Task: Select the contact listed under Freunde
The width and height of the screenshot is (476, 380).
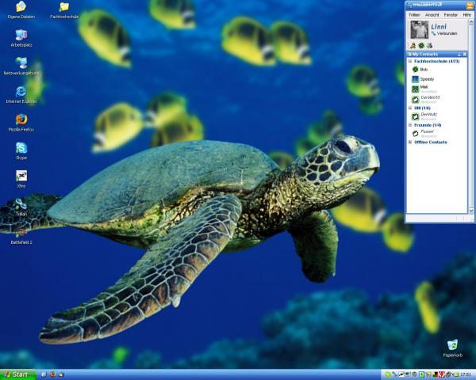Action: click(427, 133)
